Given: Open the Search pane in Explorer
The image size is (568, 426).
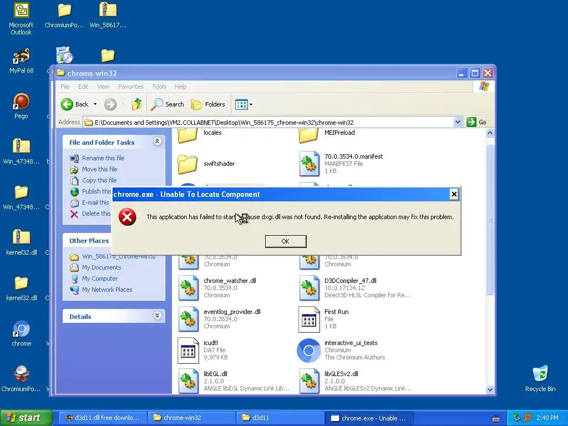Looking at the screenshot, I should point(168,104).
